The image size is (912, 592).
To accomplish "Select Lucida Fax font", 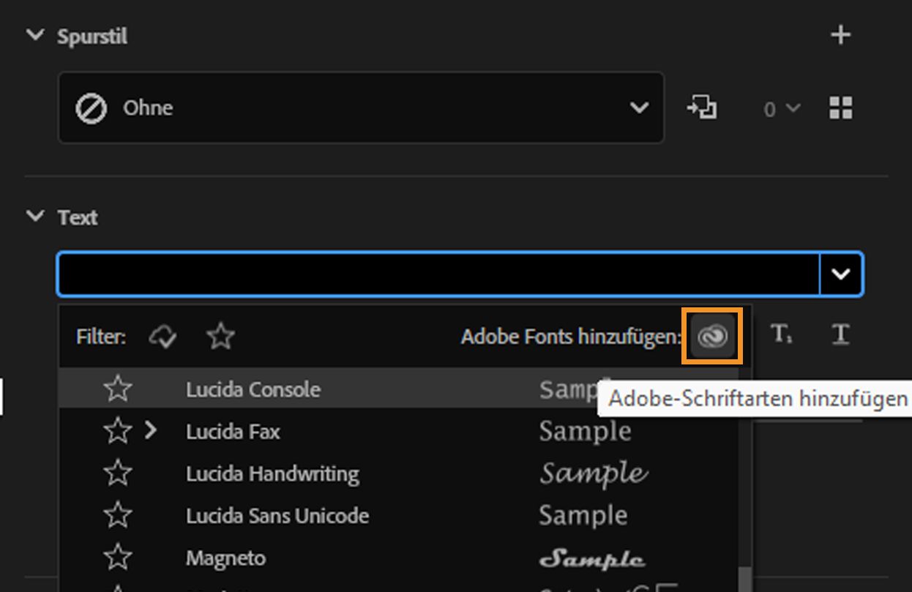I will tap(233, 432).
